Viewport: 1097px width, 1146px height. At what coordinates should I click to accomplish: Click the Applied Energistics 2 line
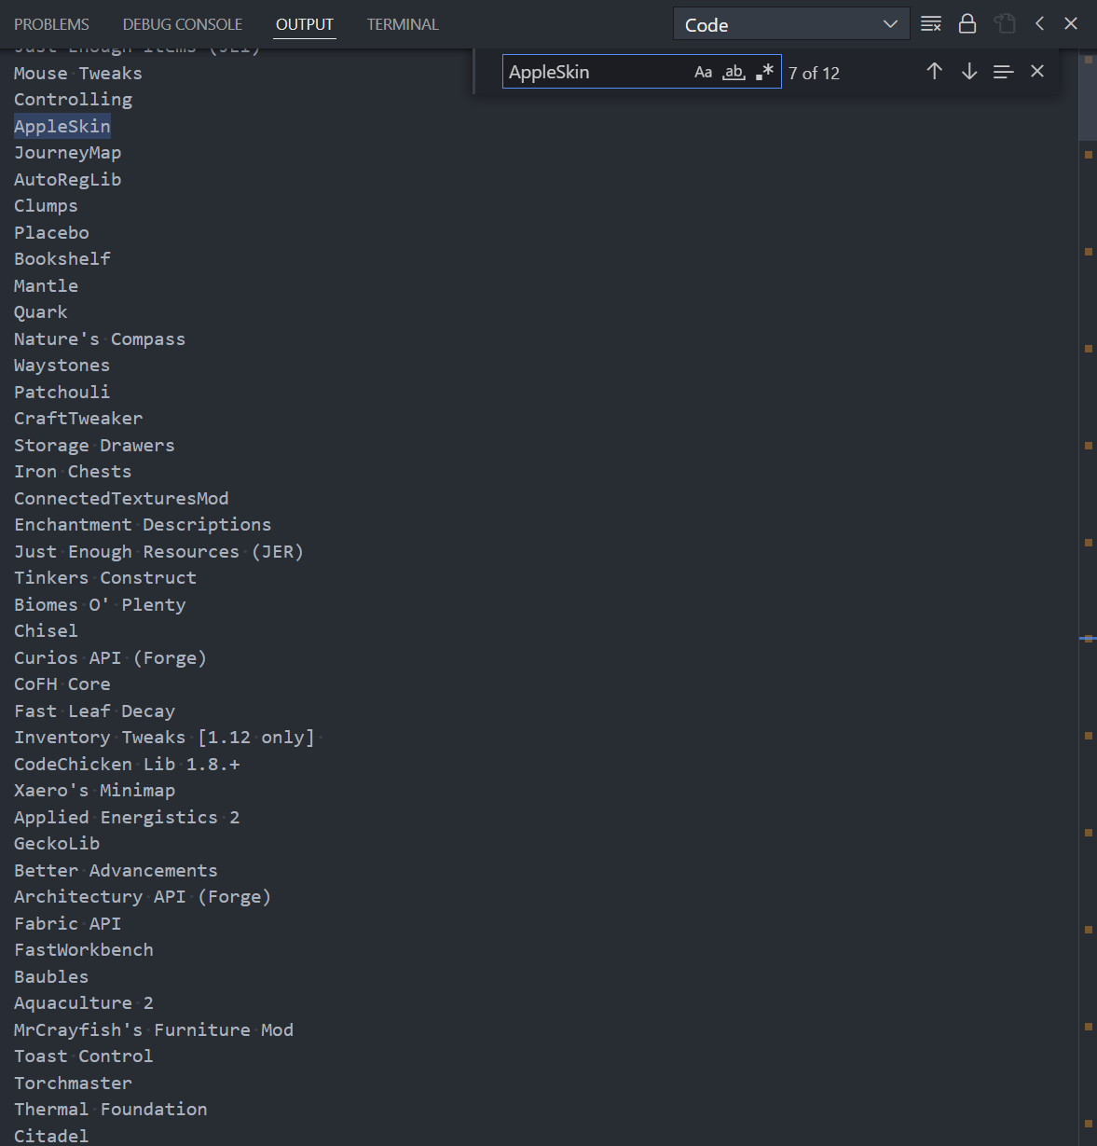(127, 817)
